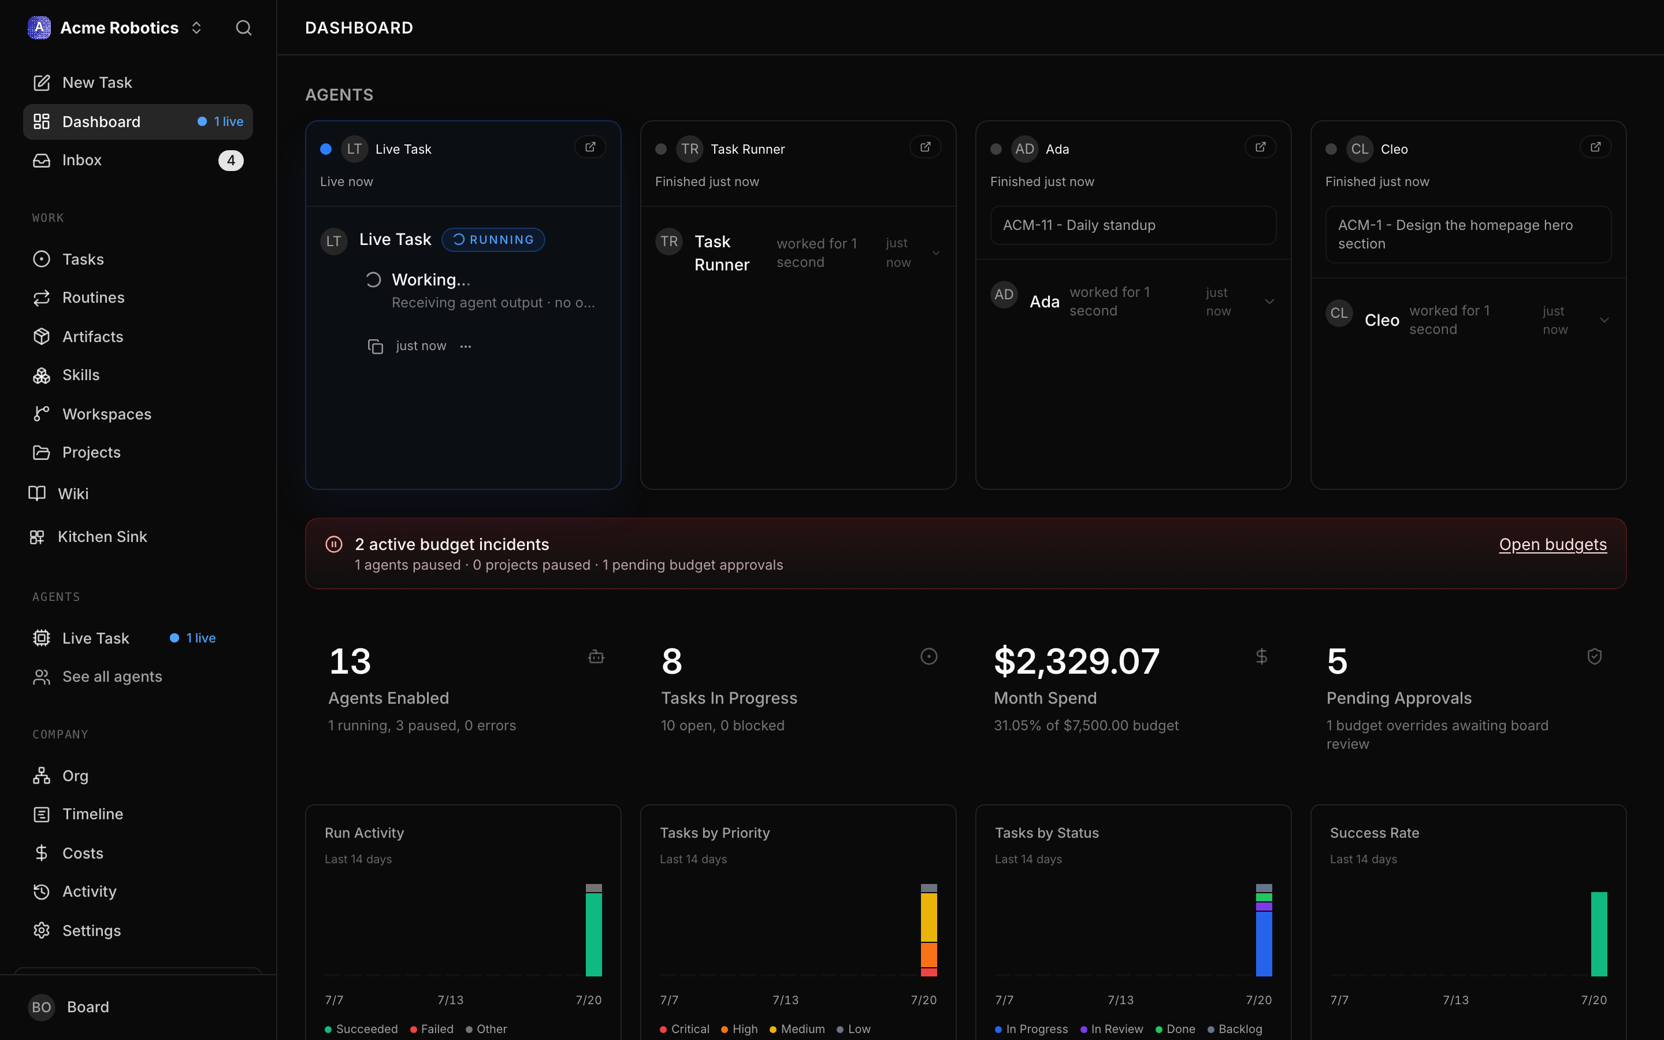Open ACM-11 - Daily standup task

pos(1133,225)
